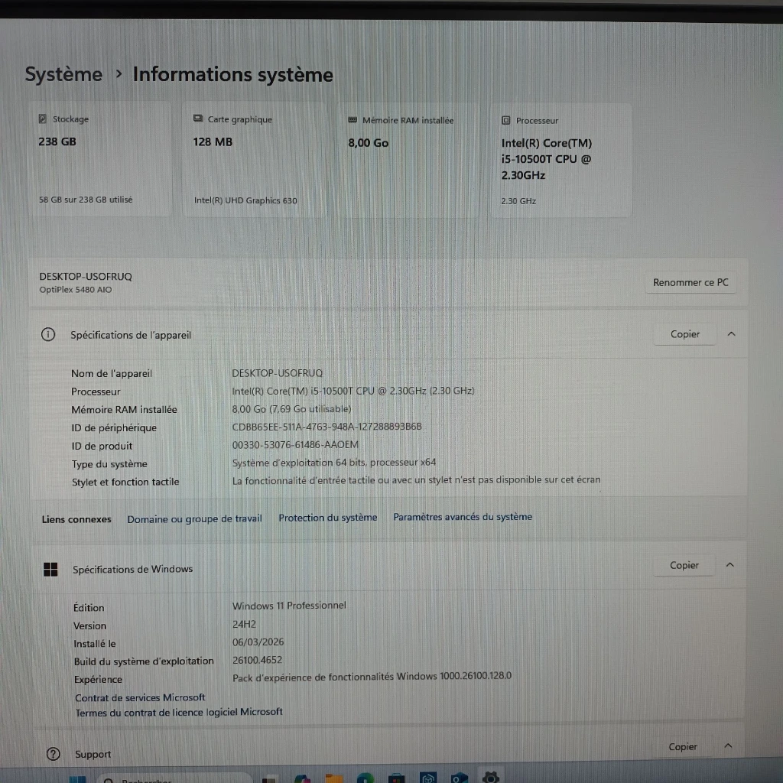This screenshot has width=783, height=783.
Task: Click the Settings gear in the taskbar
Action: pyautogui.click(x=490, y=778)
